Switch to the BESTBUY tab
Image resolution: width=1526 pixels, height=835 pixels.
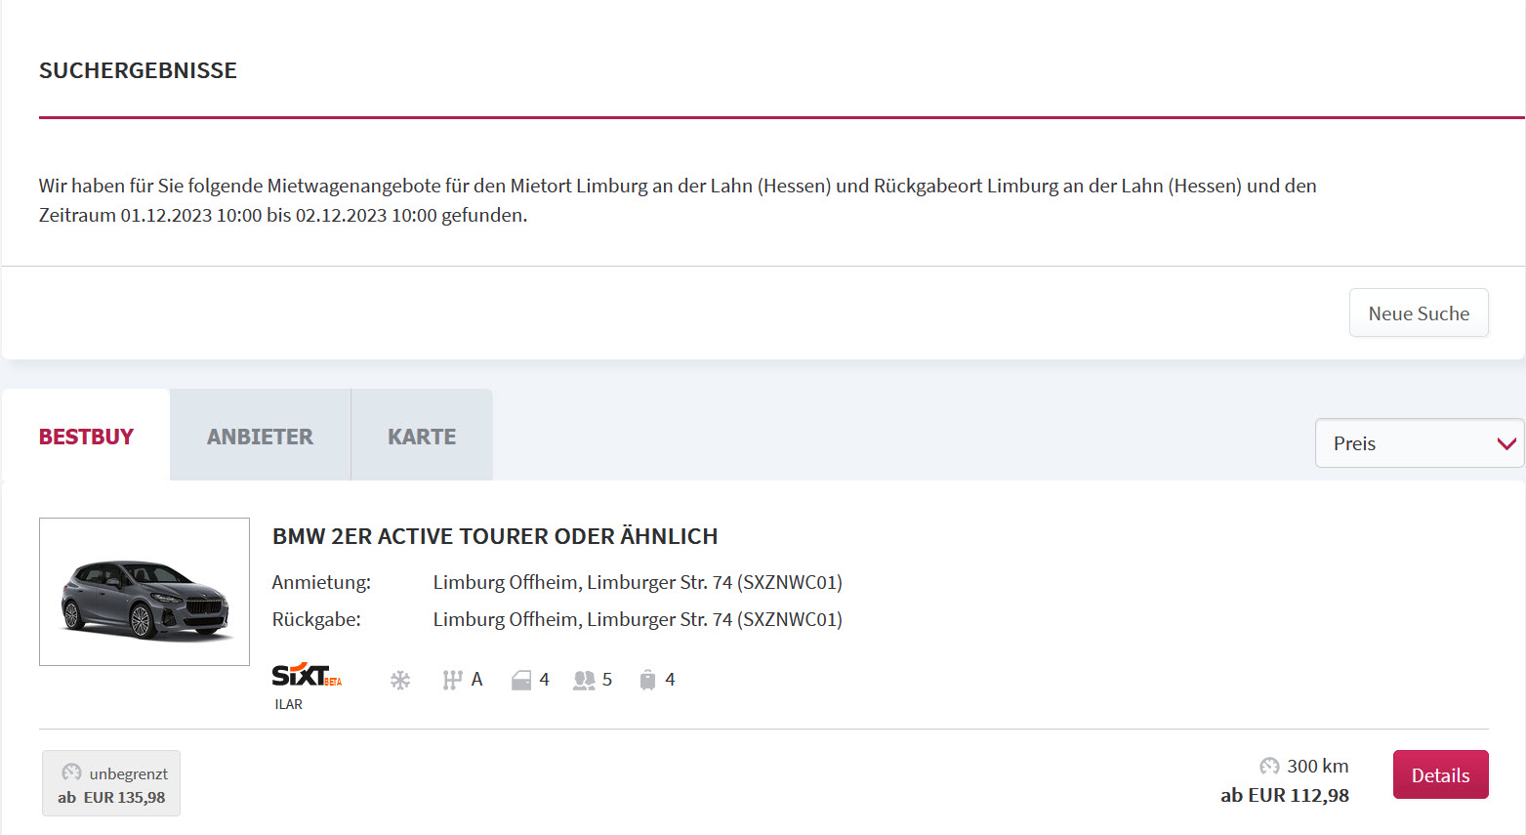[x=86, y=437]
